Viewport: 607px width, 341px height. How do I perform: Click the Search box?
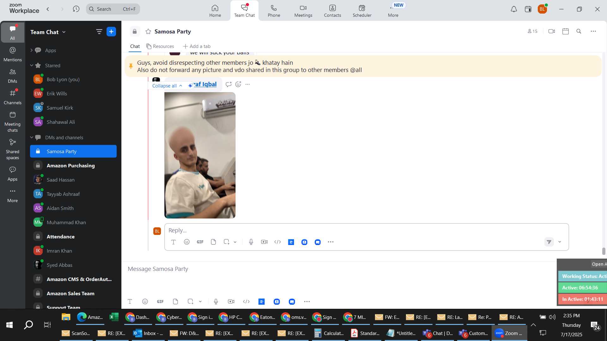113,9
